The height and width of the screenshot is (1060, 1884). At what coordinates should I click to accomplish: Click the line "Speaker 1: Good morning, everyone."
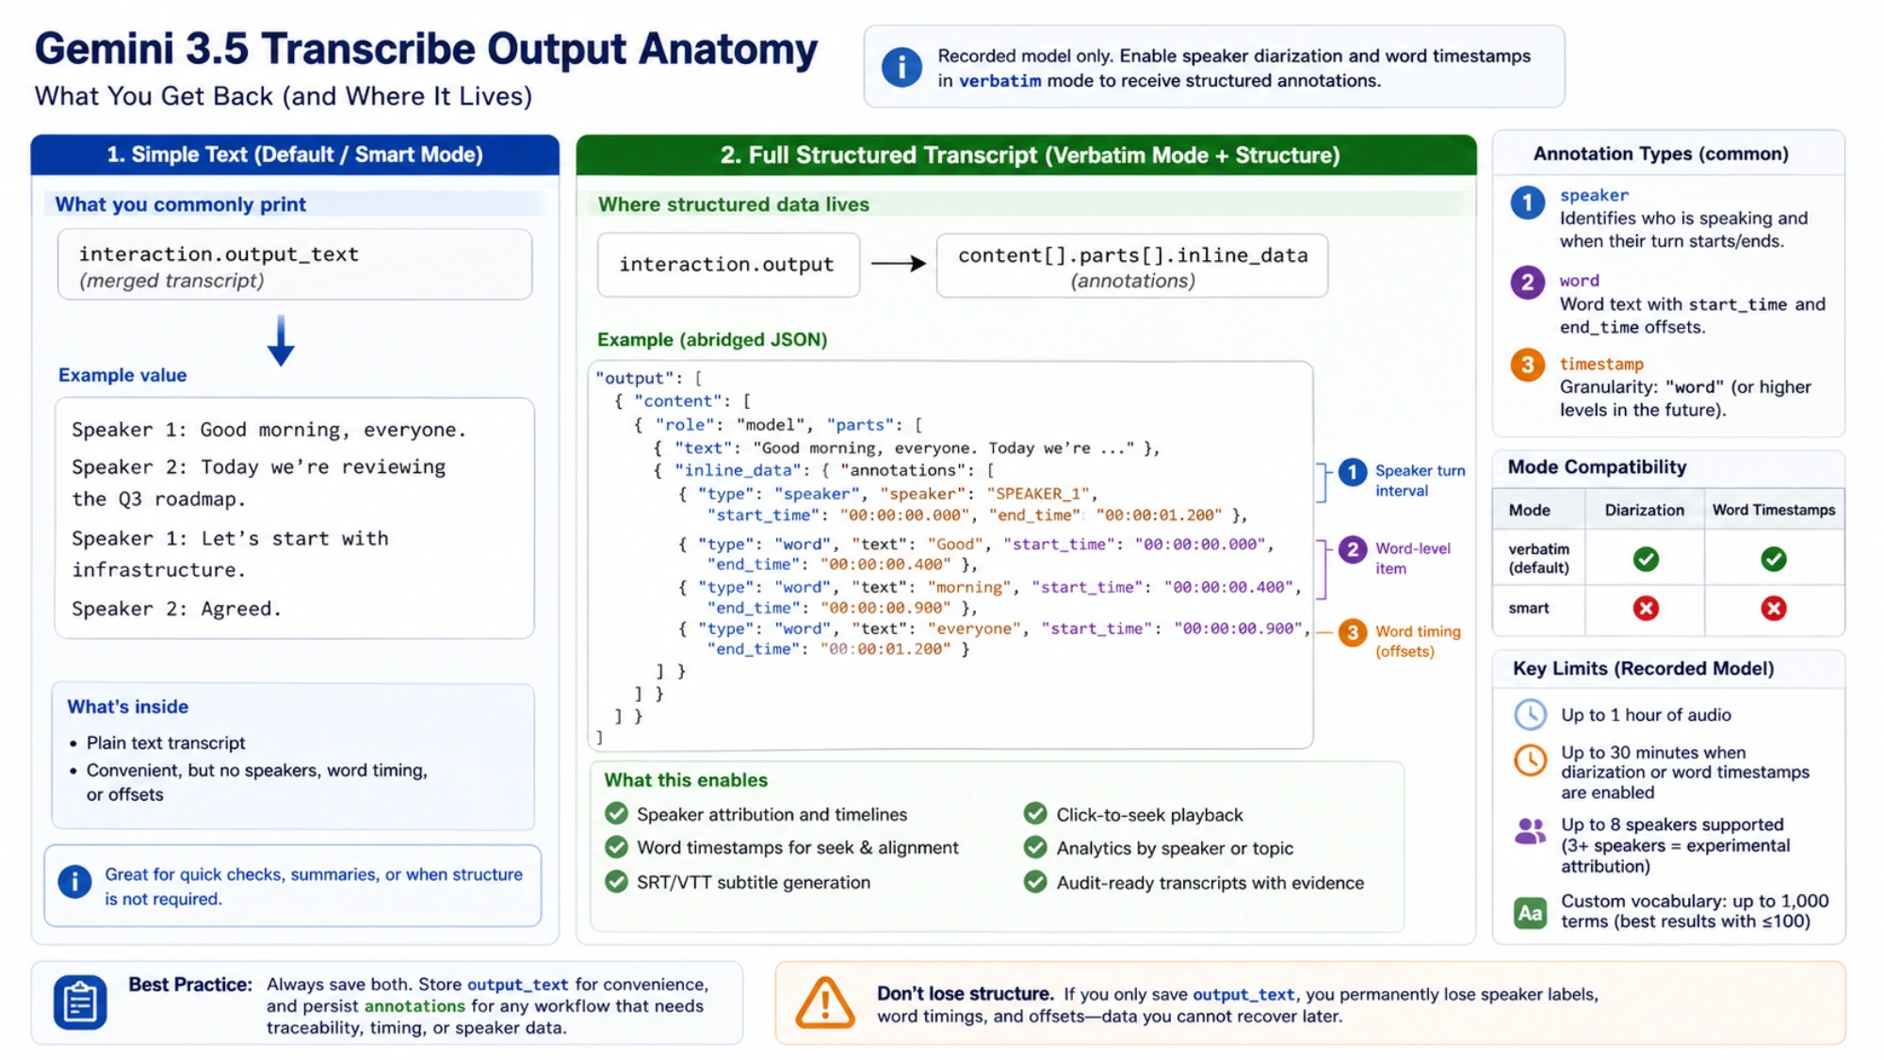pos(269,430)
